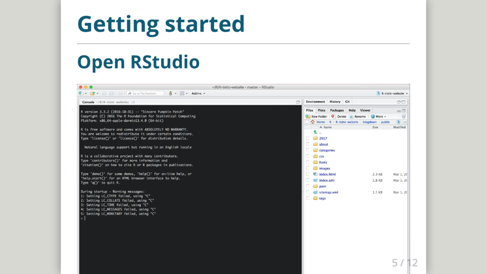Viewport: 487px width, 274px height.
Task: Maximize the Console pane
Action: [x=298, y=102]
